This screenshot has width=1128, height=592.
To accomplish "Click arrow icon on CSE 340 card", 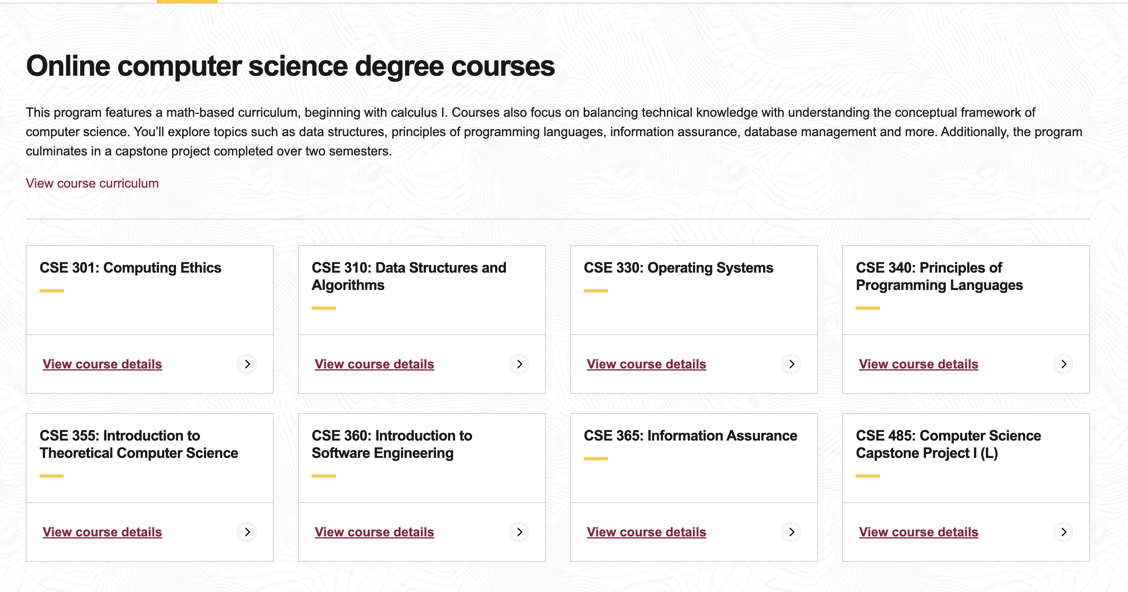I will (x=1063, y=364).
